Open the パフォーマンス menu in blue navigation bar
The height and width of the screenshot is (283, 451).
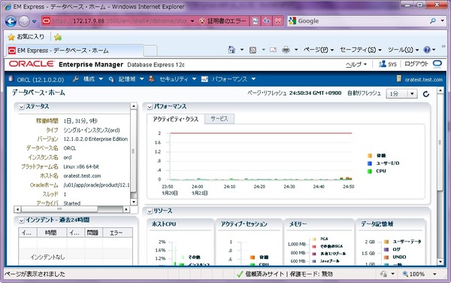click(229, 79)
